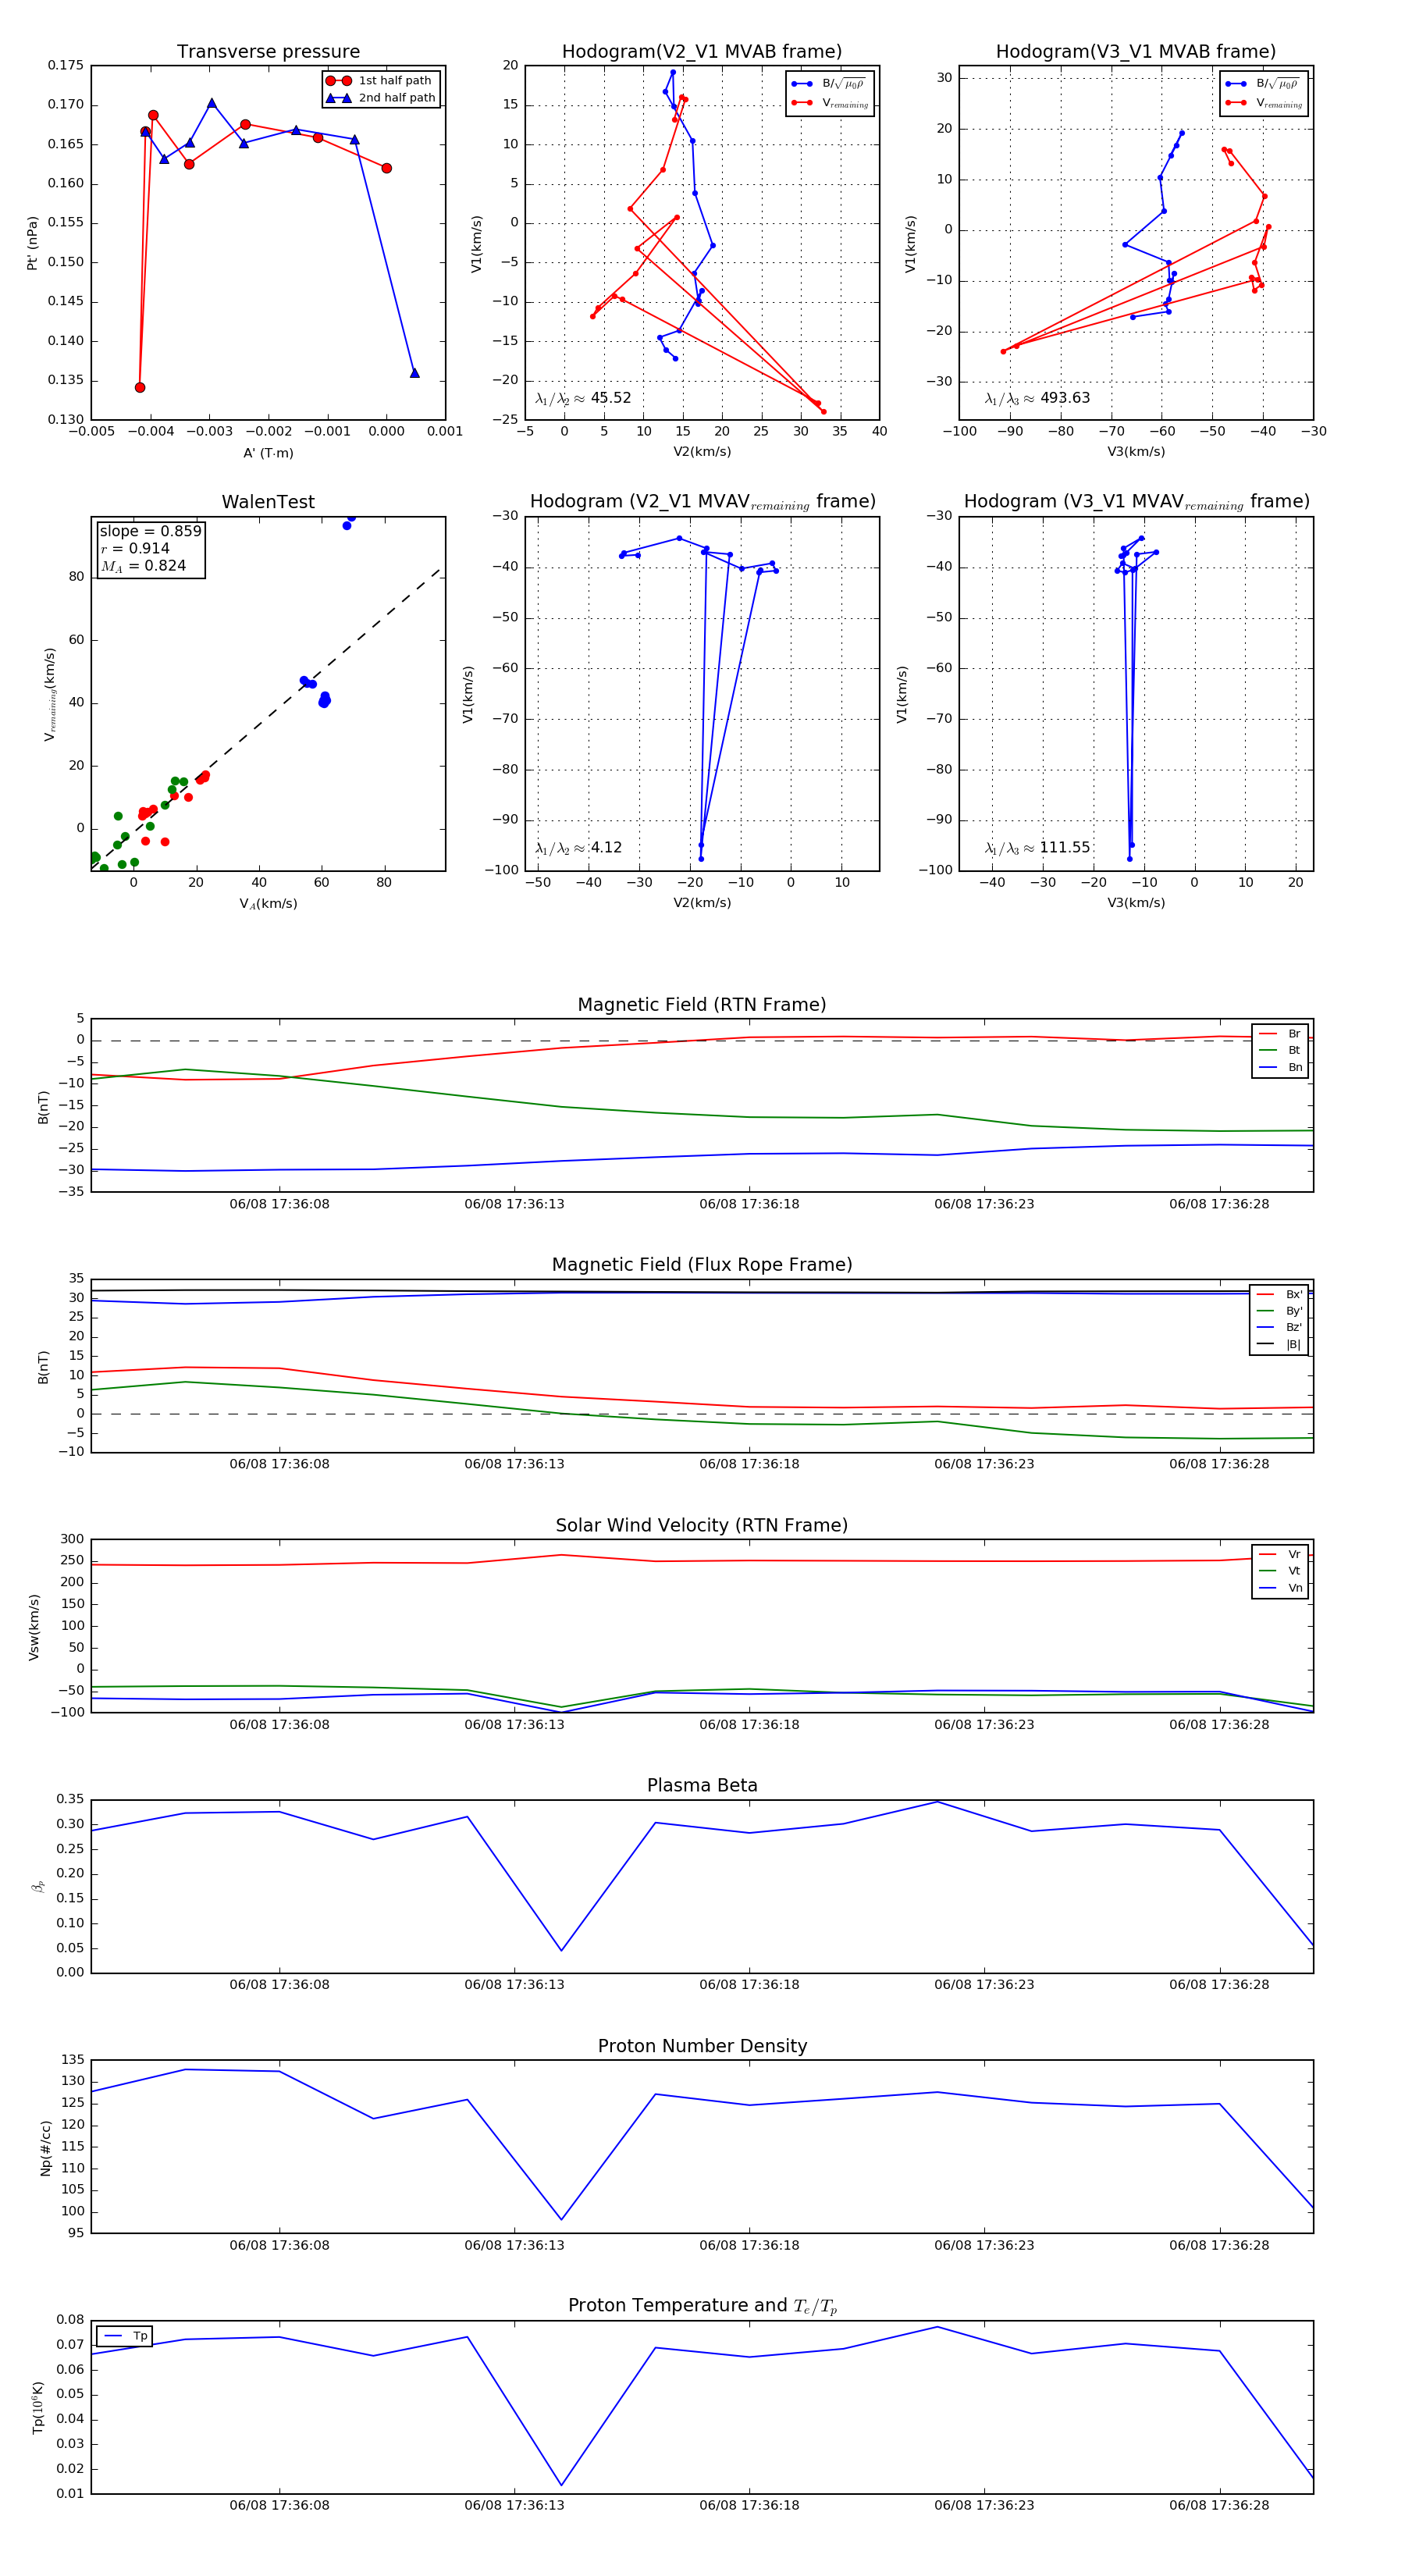Select the "1st half path" legend entry
1405x2576 pixels.
pos(380,81)
